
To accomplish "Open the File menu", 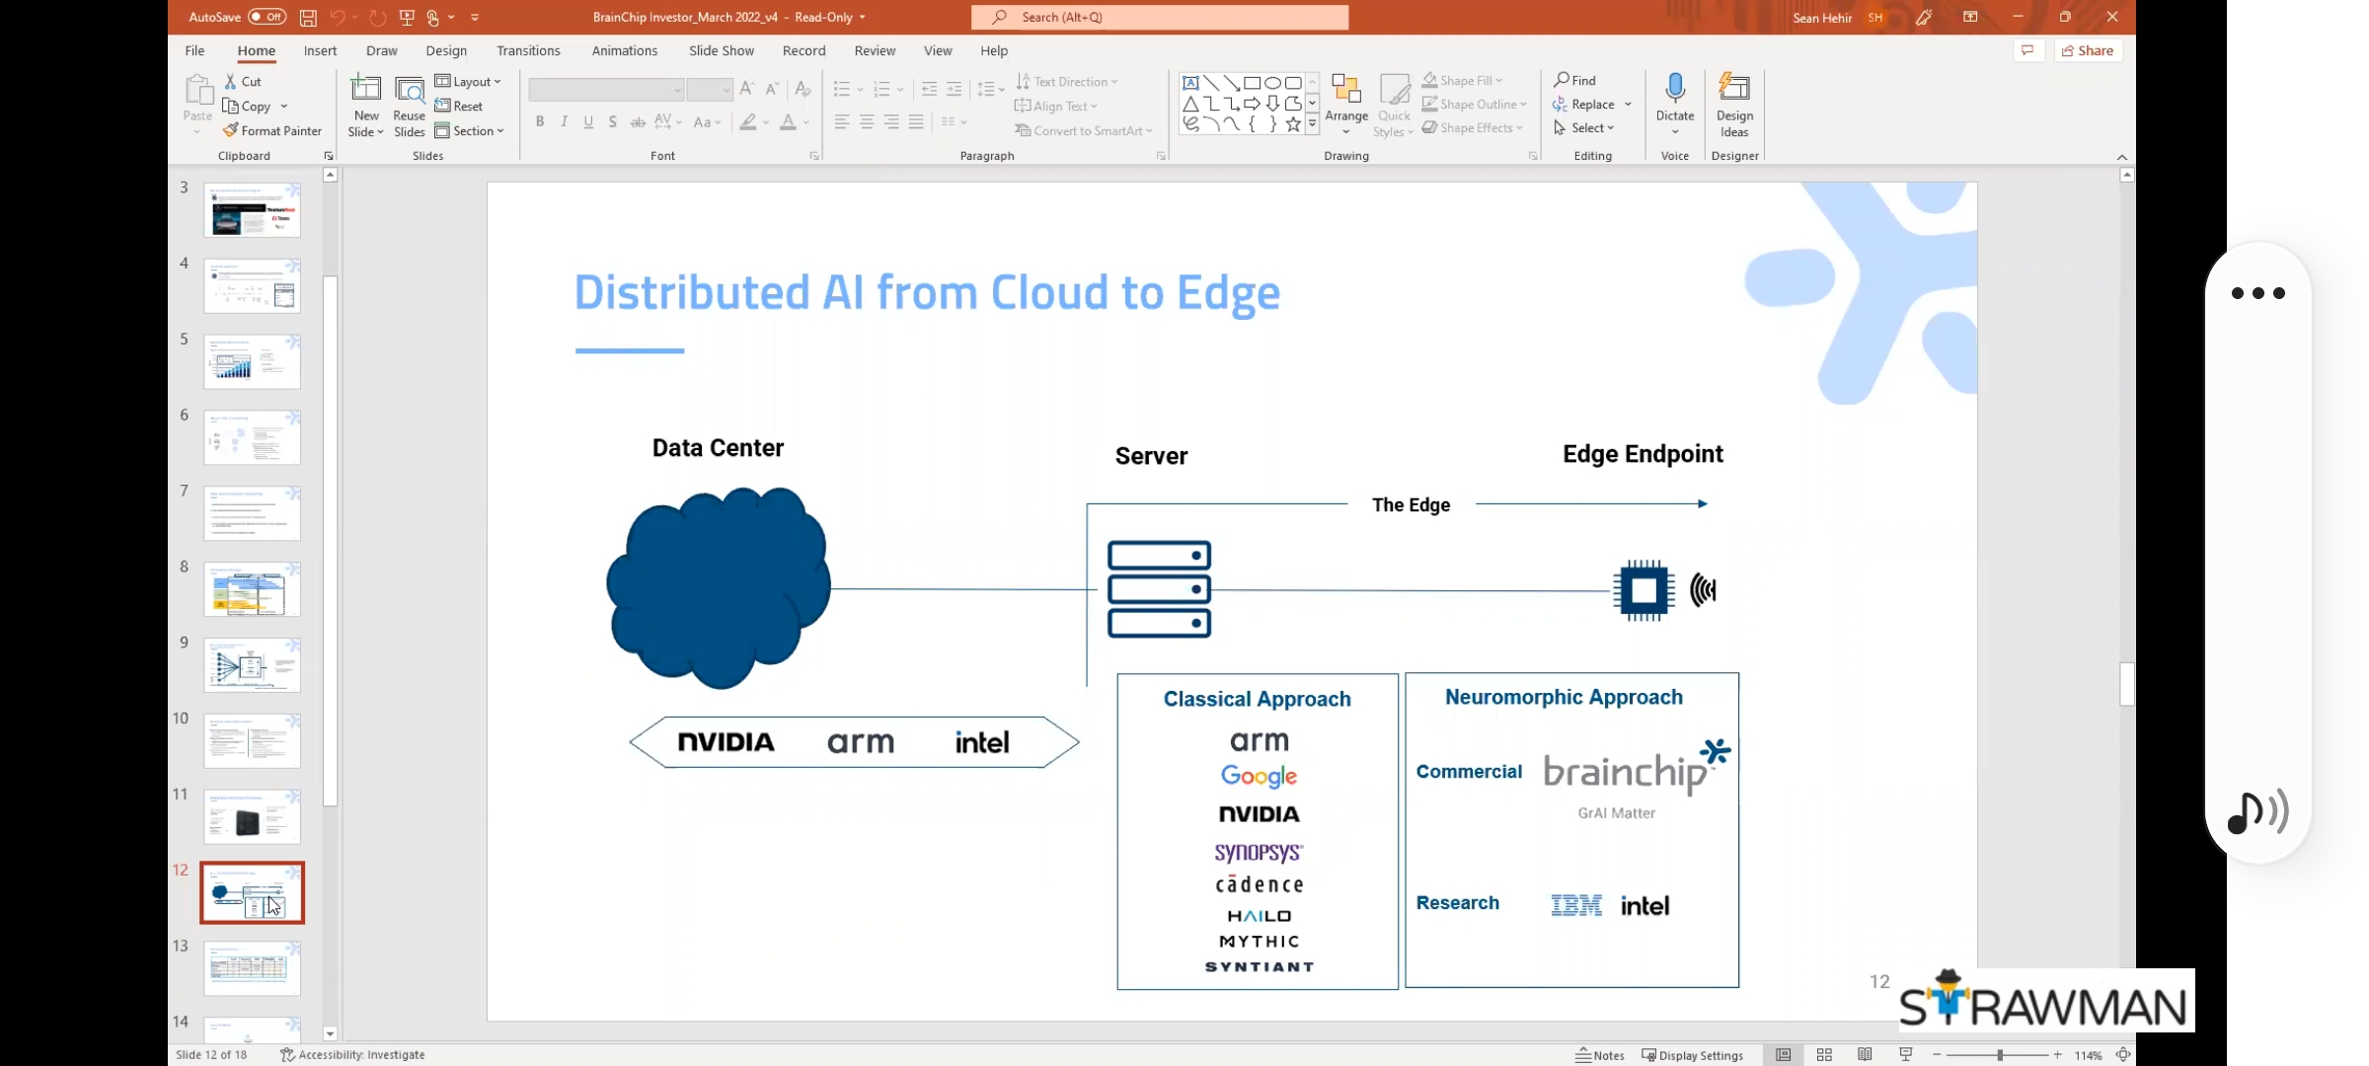I will tap(194, 50).
